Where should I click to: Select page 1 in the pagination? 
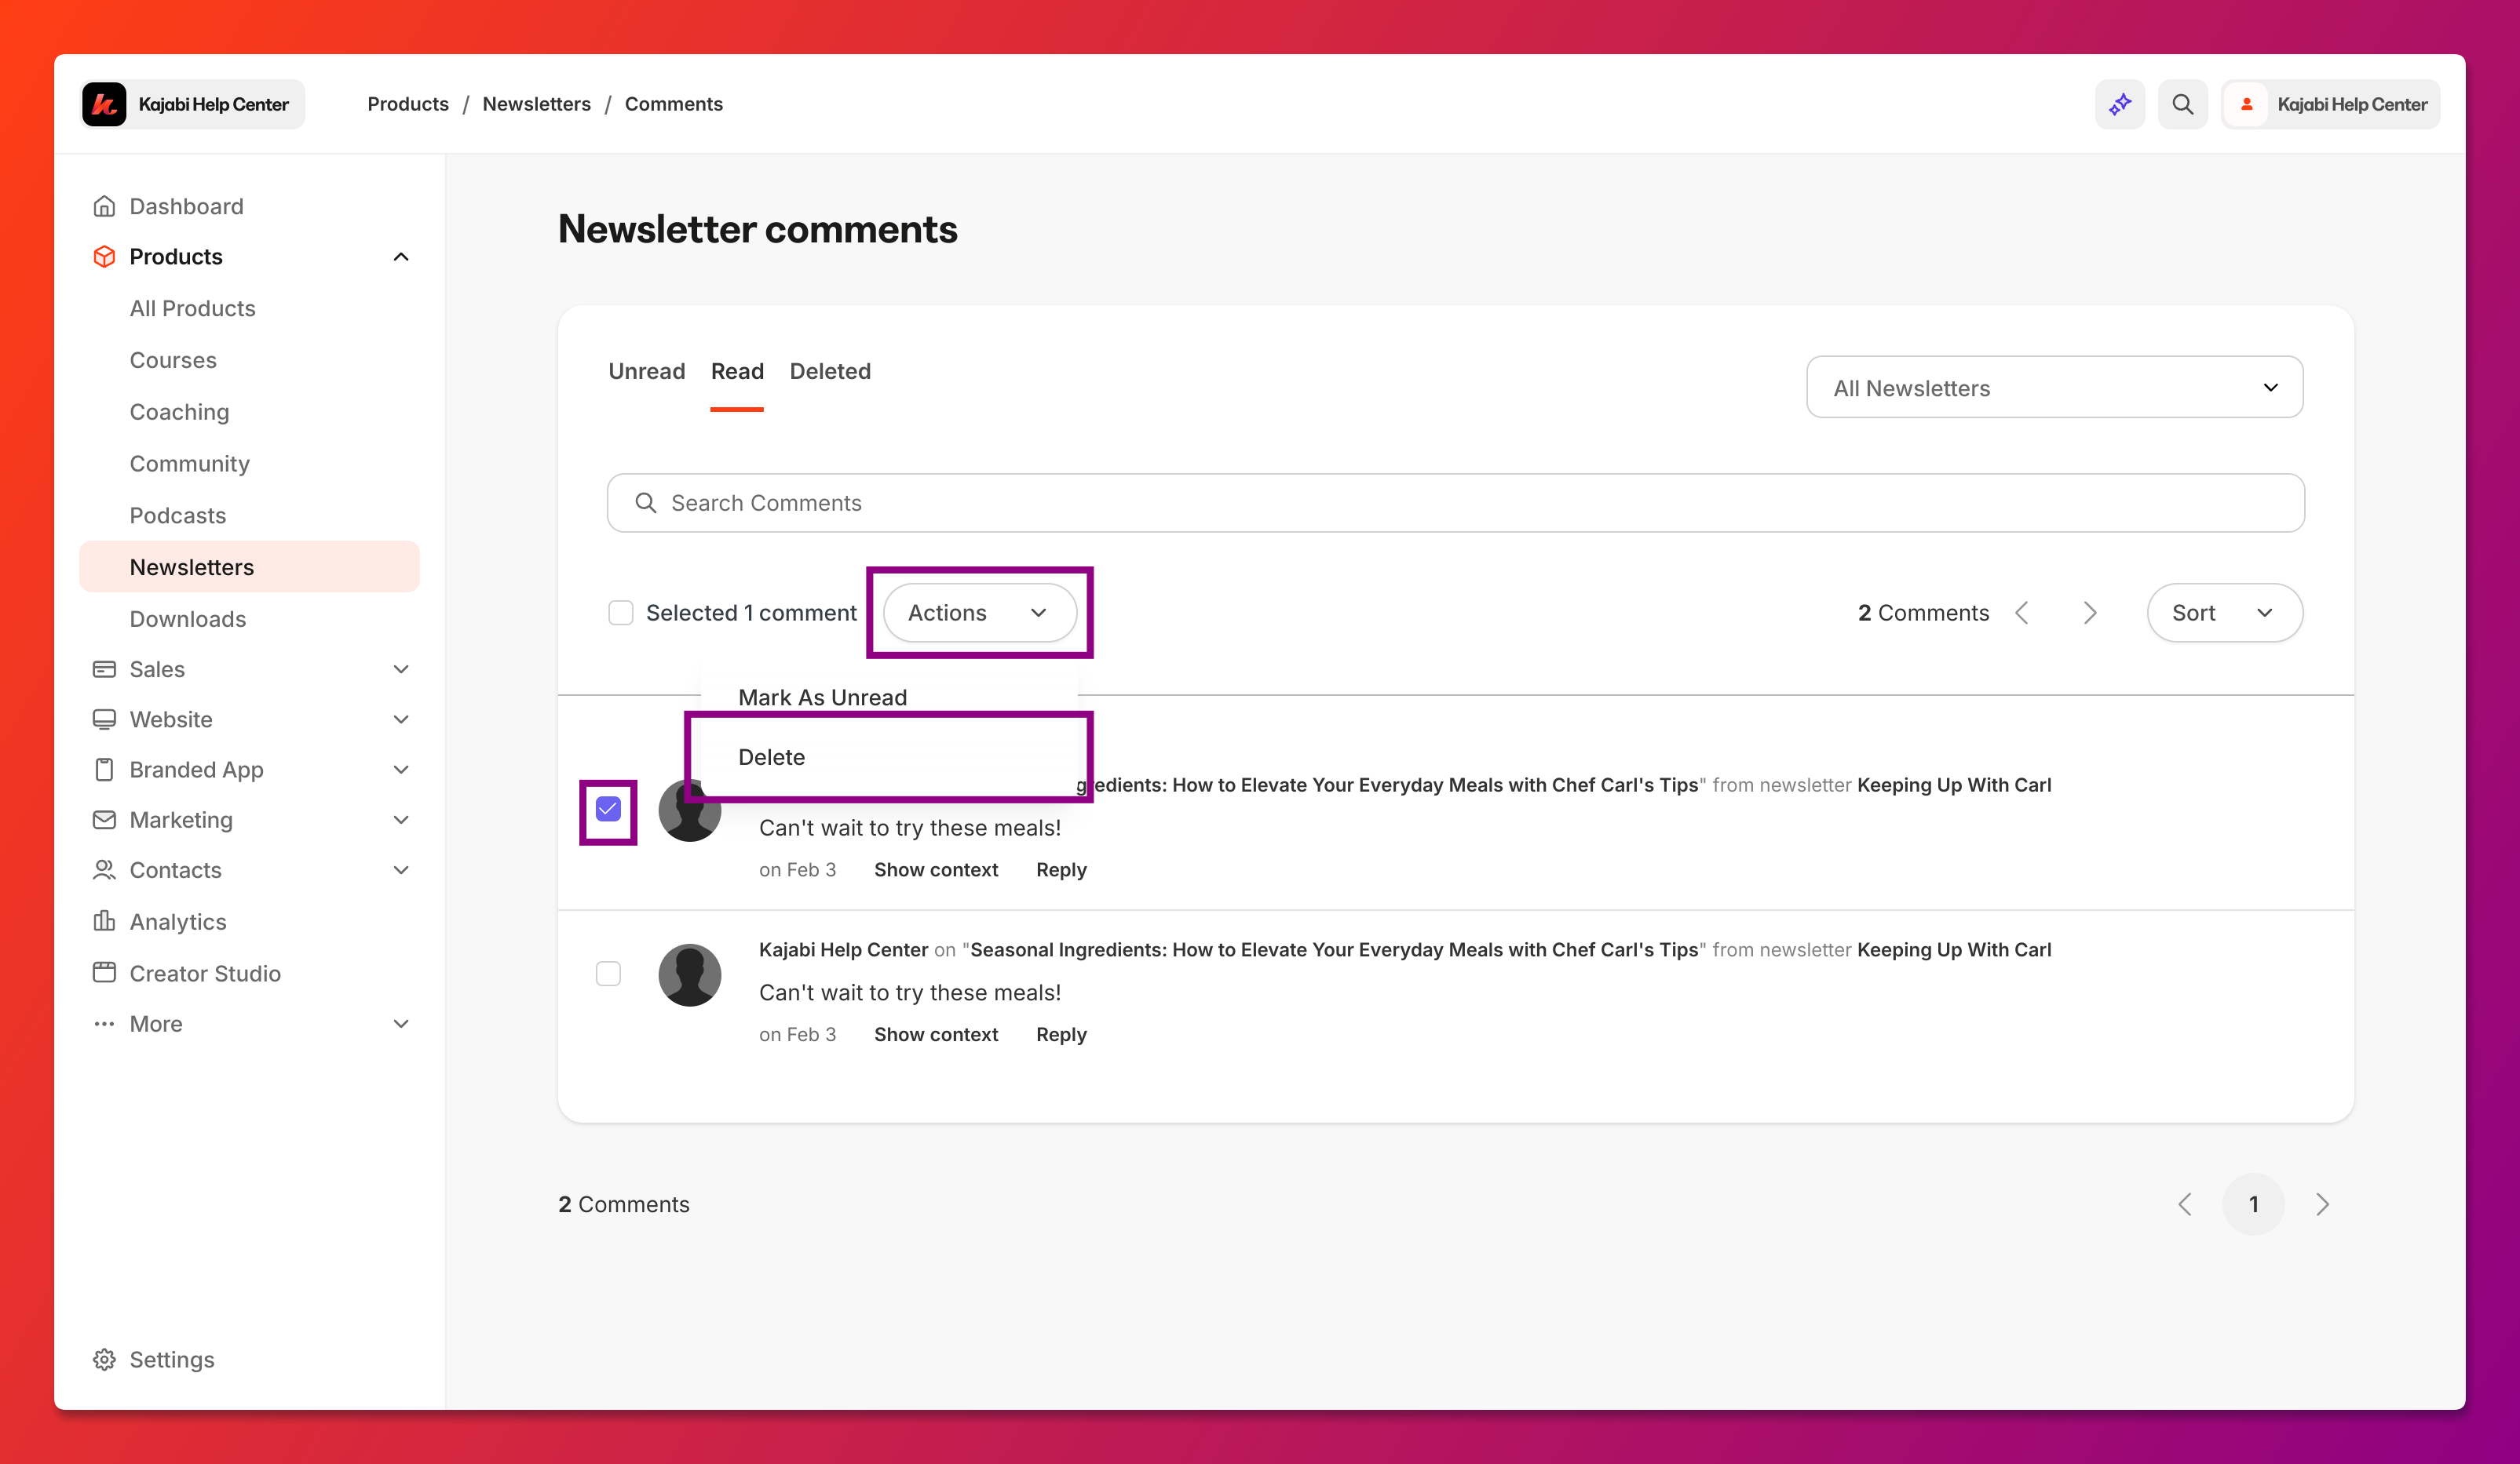(x=2254, y=1205)
